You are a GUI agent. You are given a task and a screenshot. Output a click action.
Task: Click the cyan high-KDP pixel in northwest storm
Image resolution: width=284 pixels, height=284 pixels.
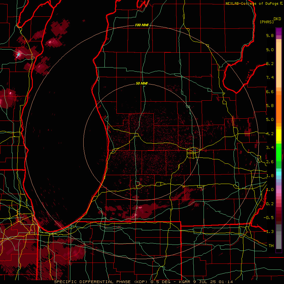tap(18, 55)
